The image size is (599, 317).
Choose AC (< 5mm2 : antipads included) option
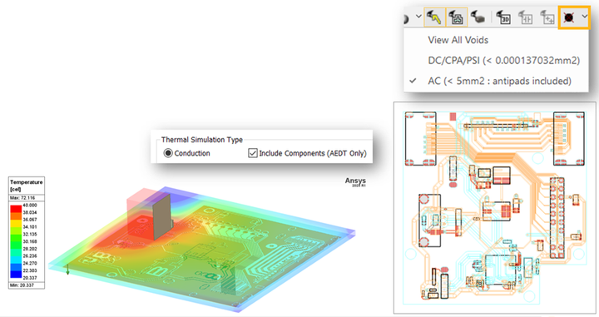500,81
